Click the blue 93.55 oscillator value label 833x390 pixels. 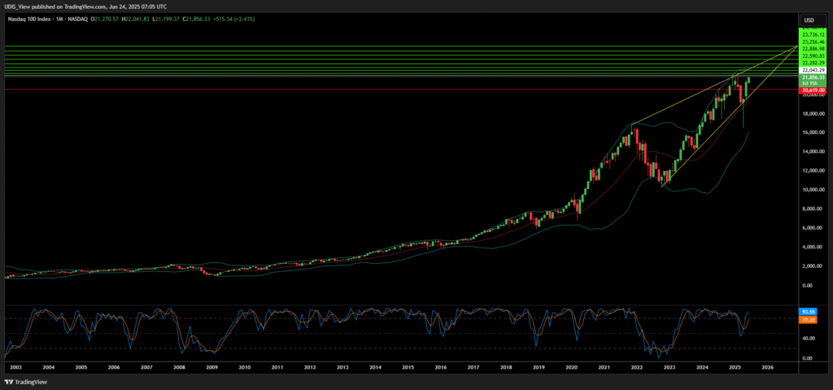point(809,312)
